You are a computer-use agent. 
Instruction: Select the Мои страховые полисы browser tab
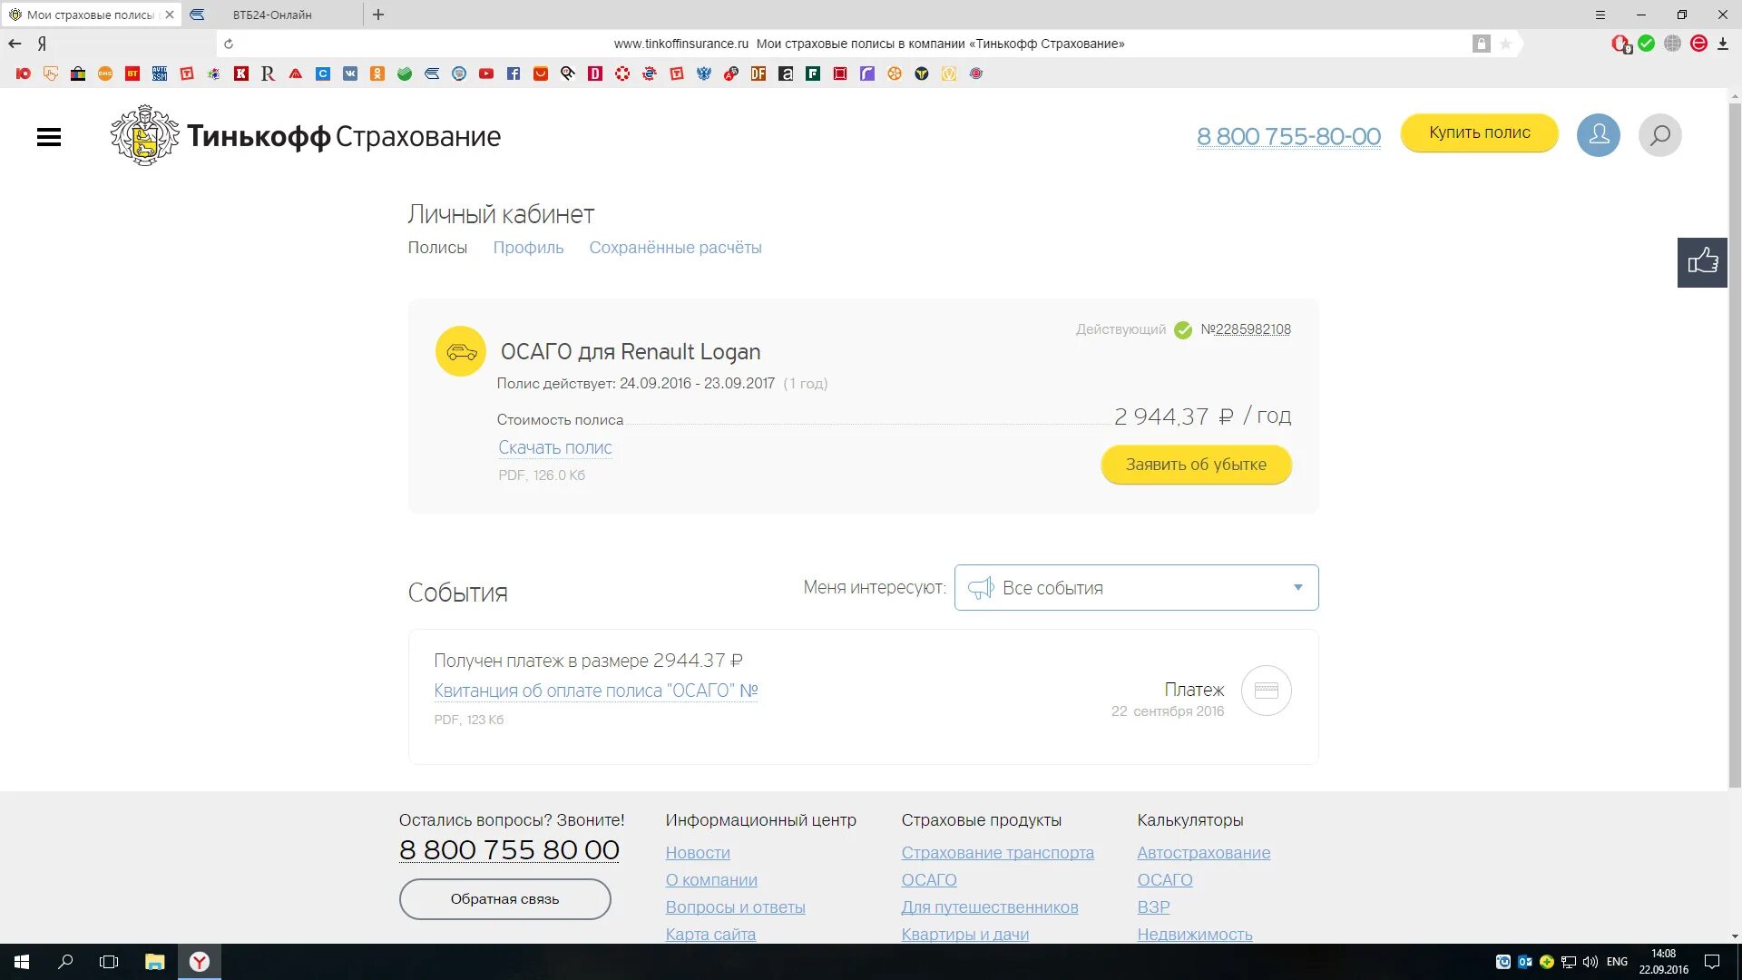pos(91,15)
